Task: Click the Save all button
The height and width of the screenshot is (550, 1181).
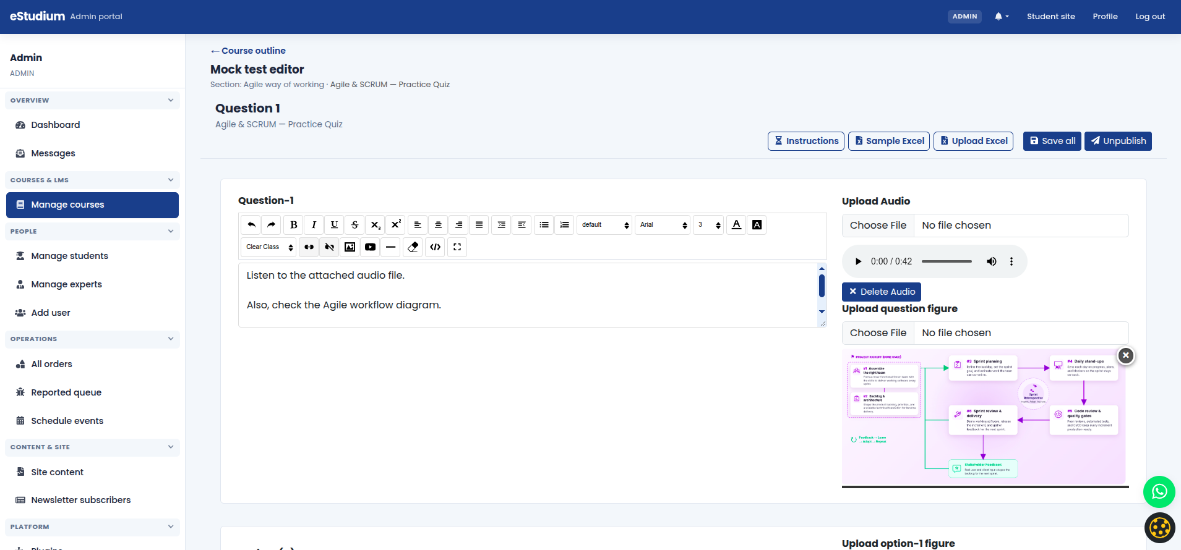Action: click(x=1052, y=141)
